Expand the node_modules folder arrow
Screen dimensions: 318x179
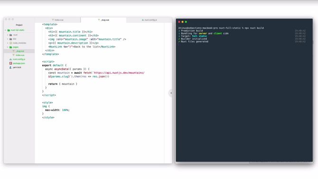point(8,43)
